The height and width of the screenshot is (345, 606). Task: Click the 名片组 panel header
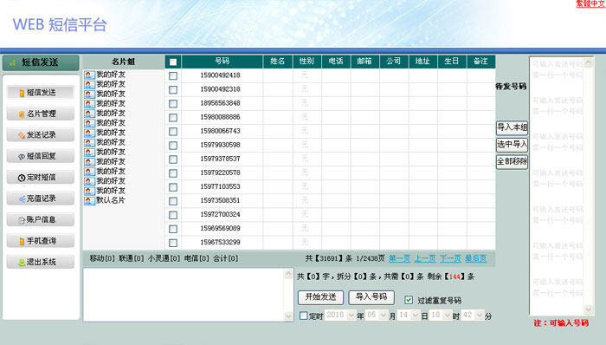(x=123, y=62)
